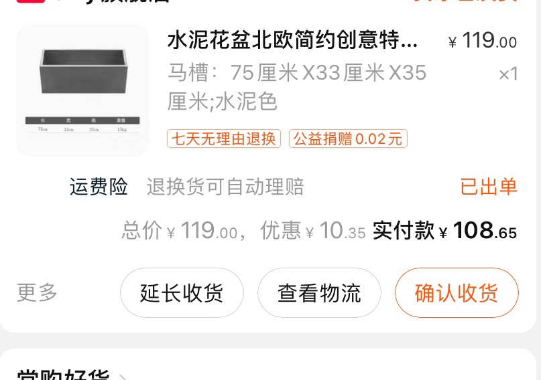This screenshot has height=380, width=541.
Task: Tap the 已出单 insurance status link
Action: [x=489, y=187]
